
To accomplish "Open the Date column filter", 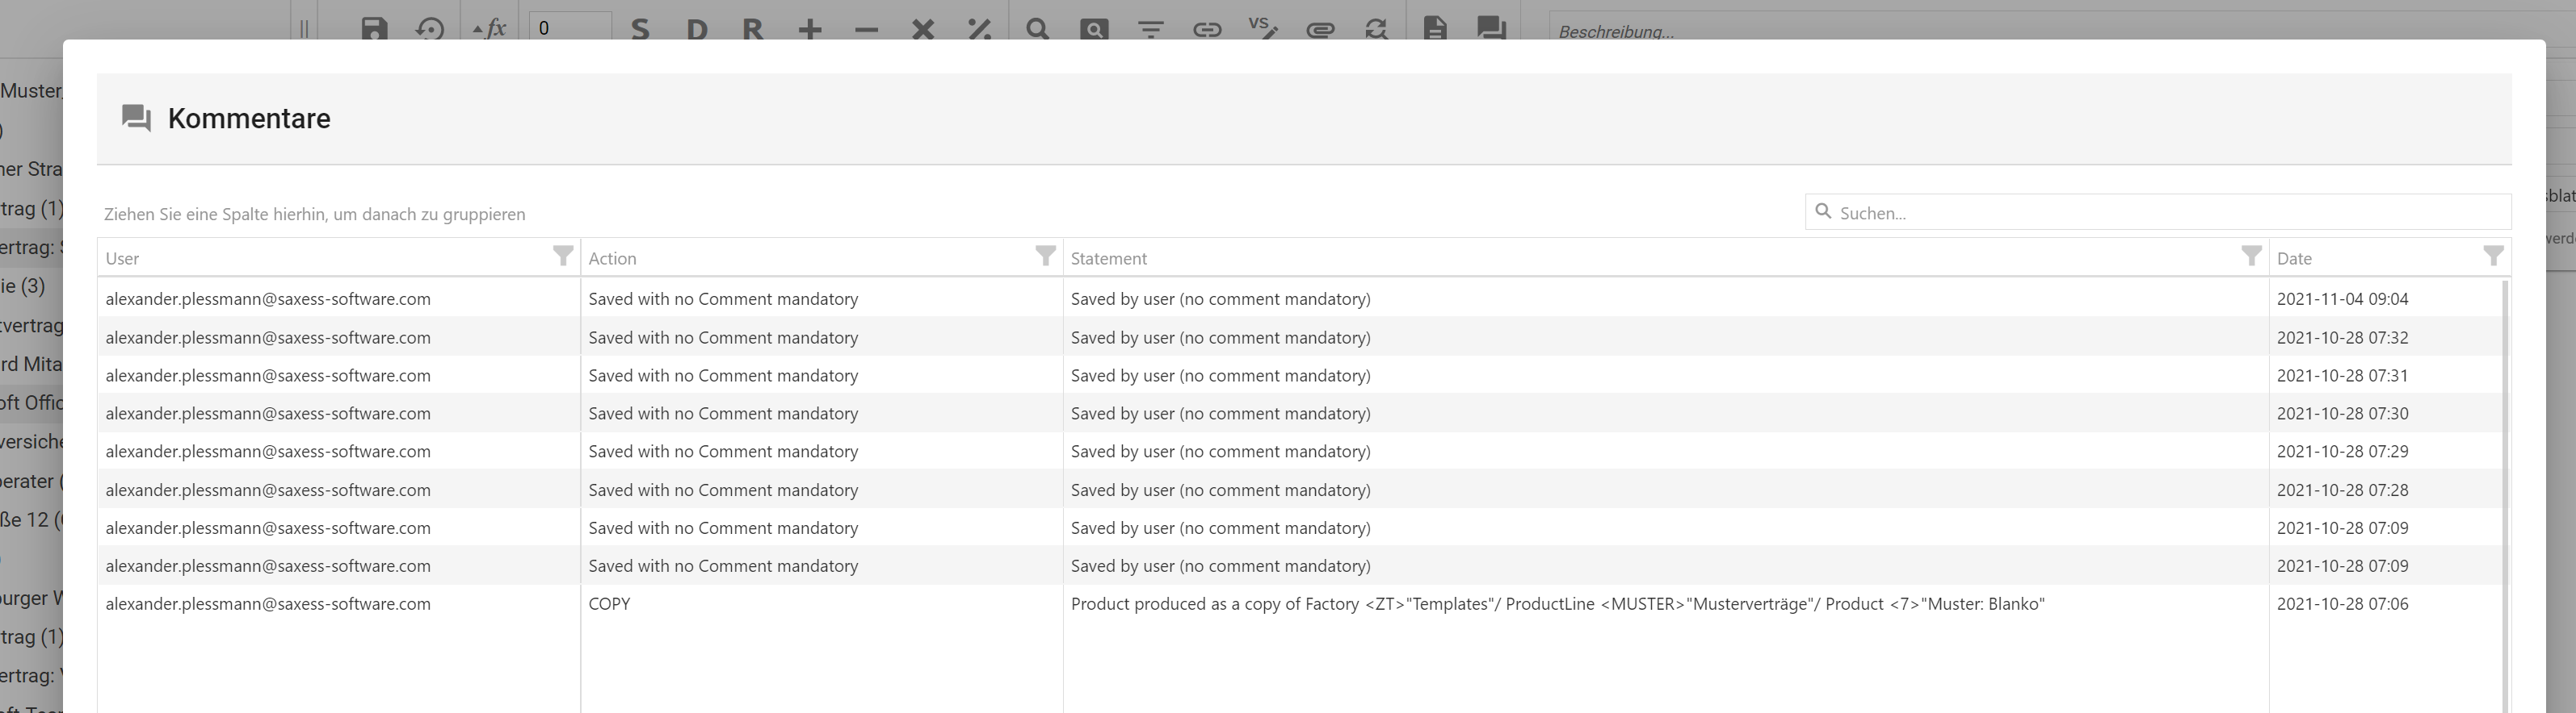I will pos(2493,256).
